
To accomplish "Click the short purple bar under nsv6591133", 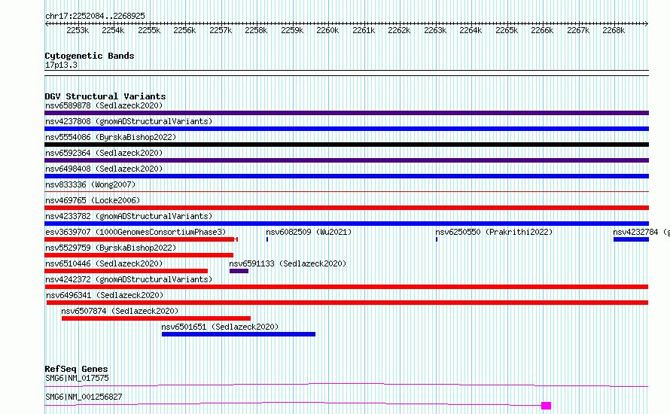I will 239,271.
